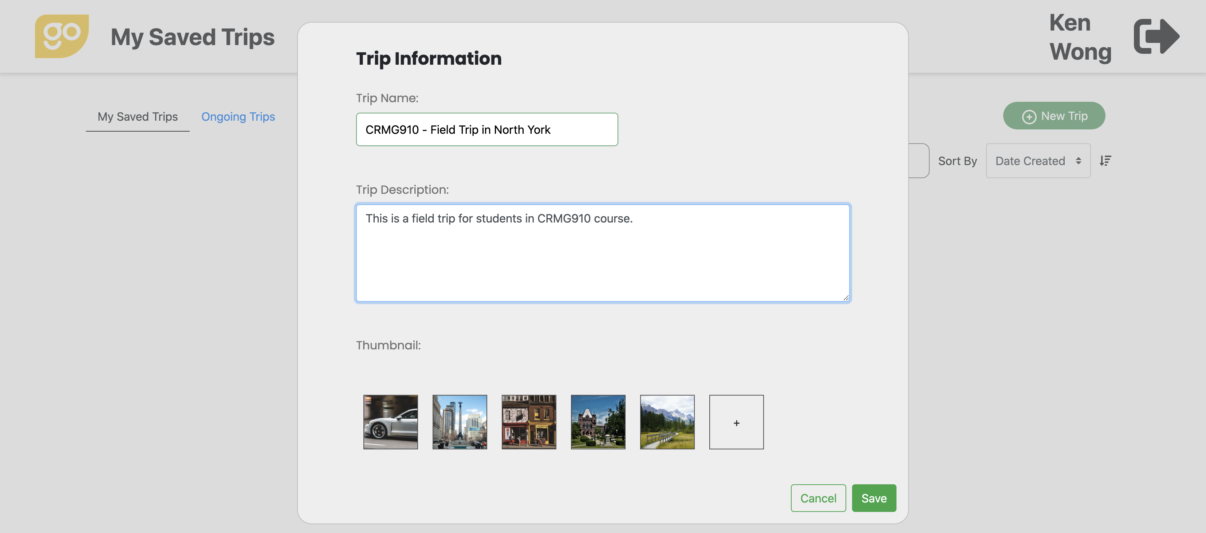This screenshot has height=533, width=1206.
Task: Click the plus box to add thumbnail
Action: pos(736,422)
